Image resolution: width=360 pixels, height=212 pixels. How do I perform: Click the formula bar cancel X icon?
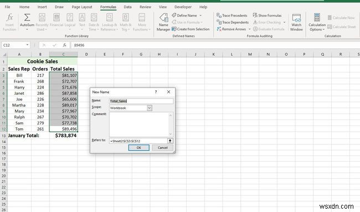tap(44, 45)
